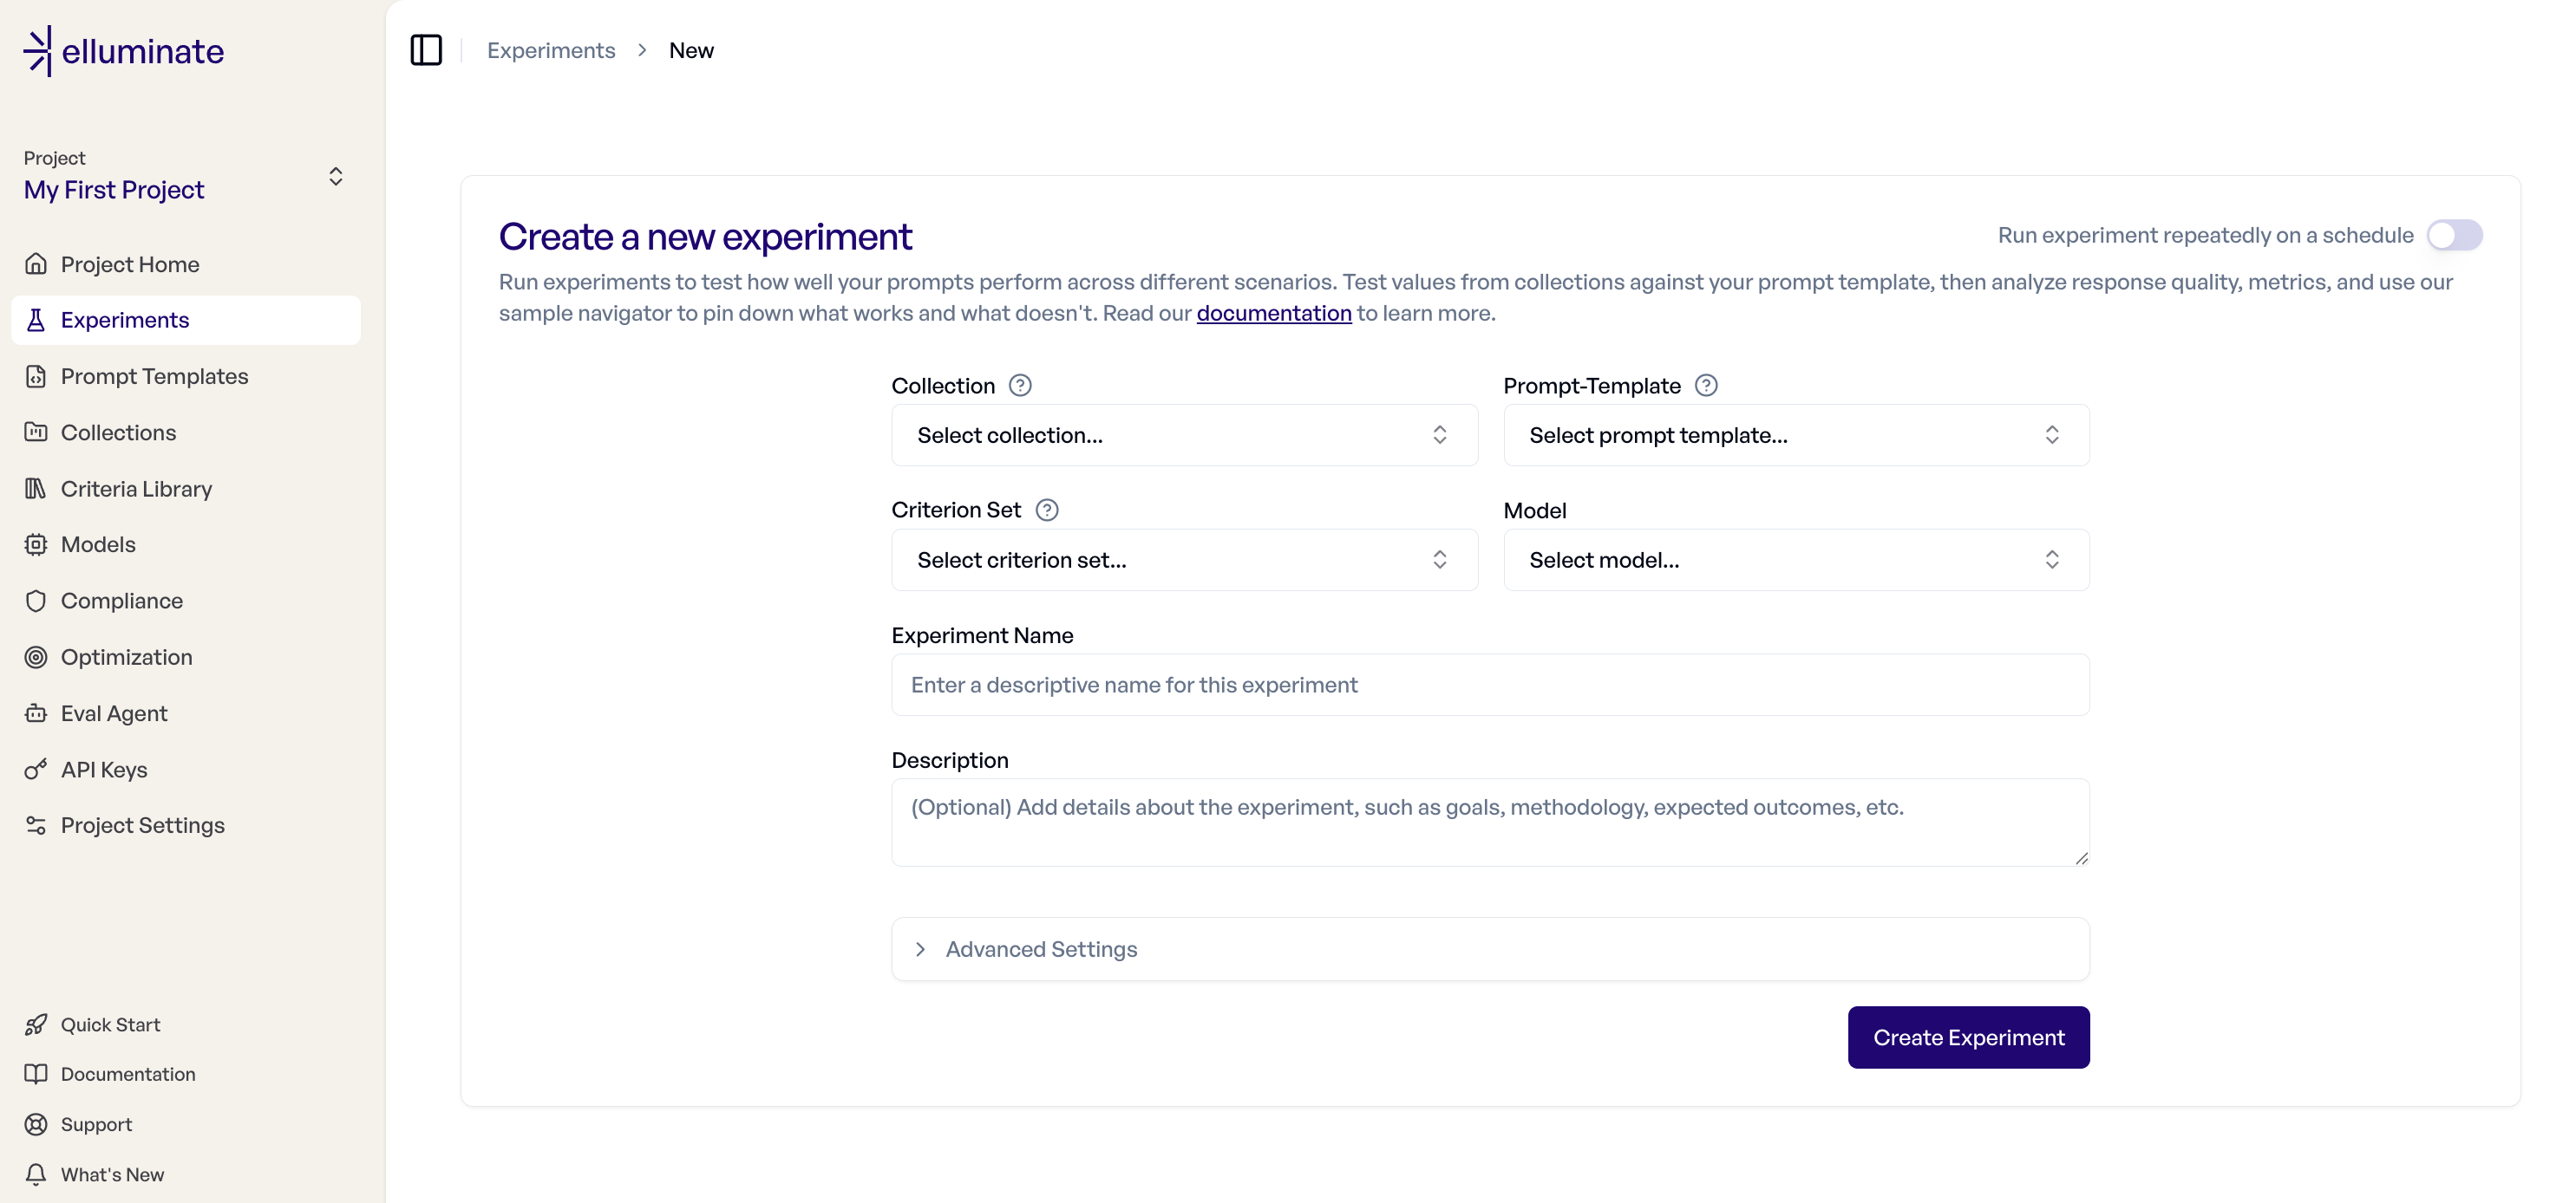Click the API Keys key icon
This screenshot has height=1203, width=2576.
tap(36, 770)
